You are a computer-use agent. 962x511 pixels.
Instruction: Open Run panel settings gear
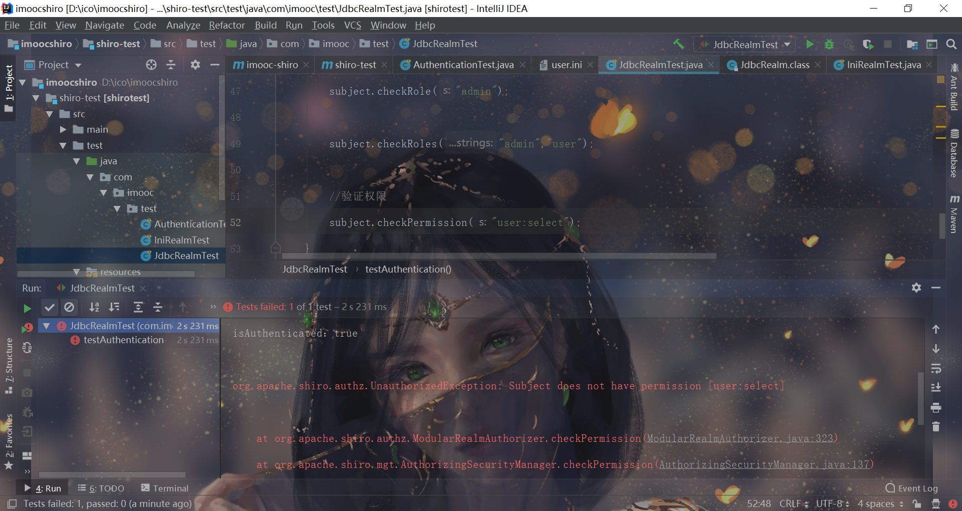pos(916,288)
